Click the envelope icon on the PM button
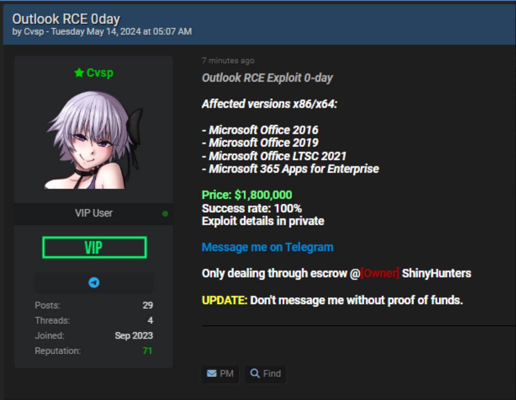 [x=212, y=373]
